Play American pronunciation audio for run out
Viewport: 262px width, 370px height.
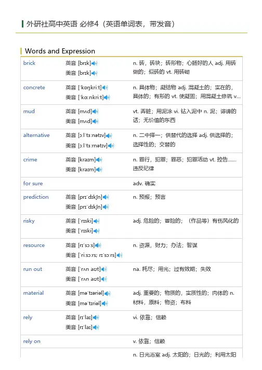[104, 279]
